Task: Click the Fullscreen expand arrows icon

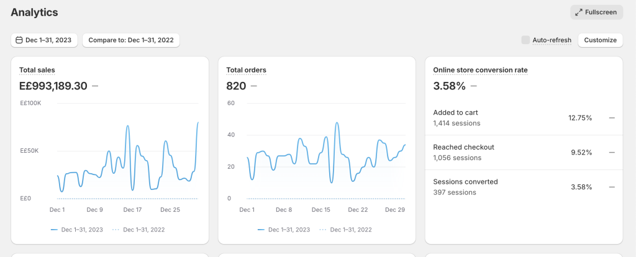Action: coord(579,12)
